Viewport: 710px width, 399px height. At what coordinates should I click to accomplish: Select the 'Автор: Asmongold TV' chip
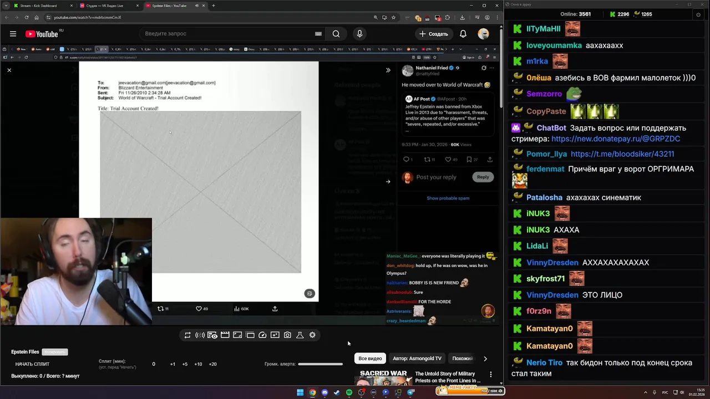pyautogui.click(x=417, y=359)
